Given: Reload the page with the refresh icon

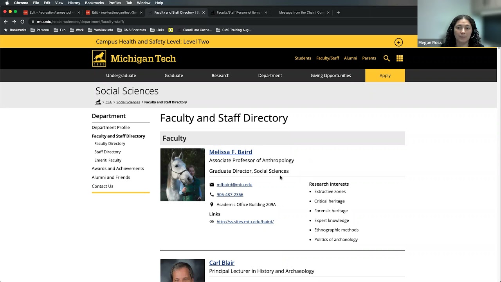Looking at the screenshot, I should 23,22.
